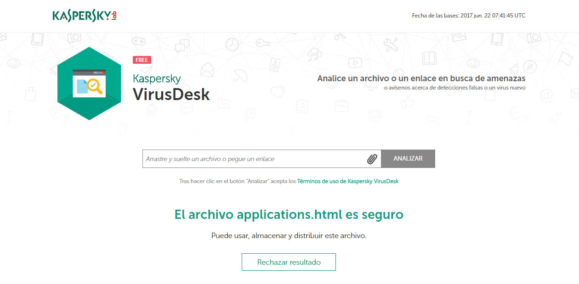Click the play button icon in the banner
The width and height of the screenshot is (579, 284).
pos(354,62)
